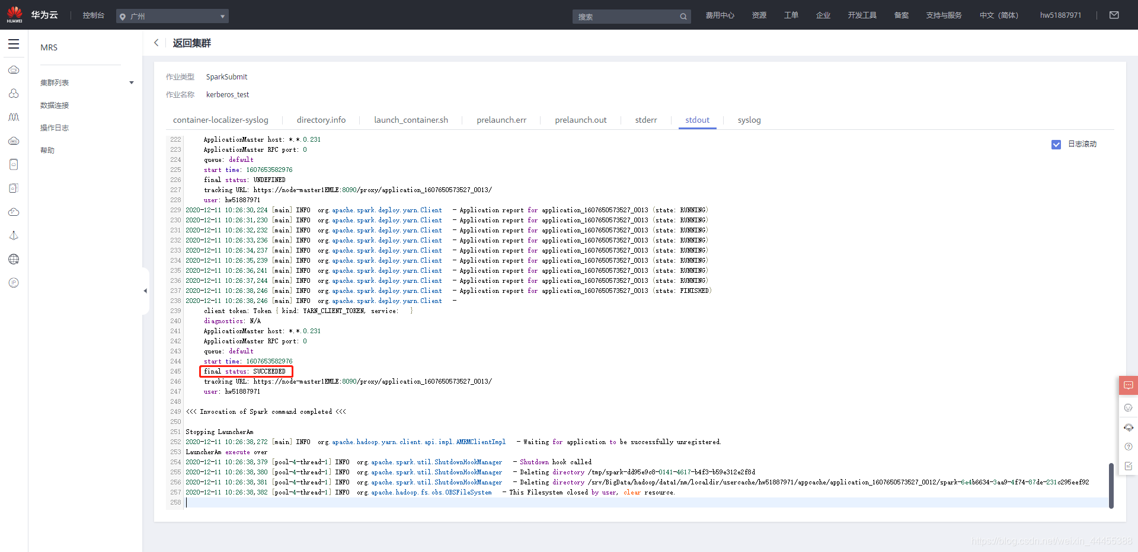This screenshot has height=552, width=1138.
Task: Open the hamburger service menu
Action: 14,44
